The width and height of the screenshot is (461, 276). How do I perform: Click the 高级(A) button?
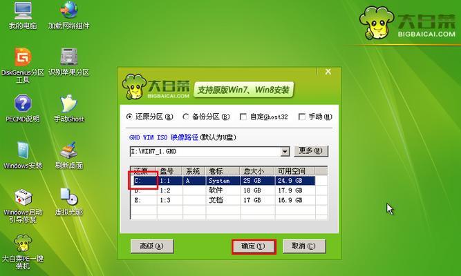152,246
